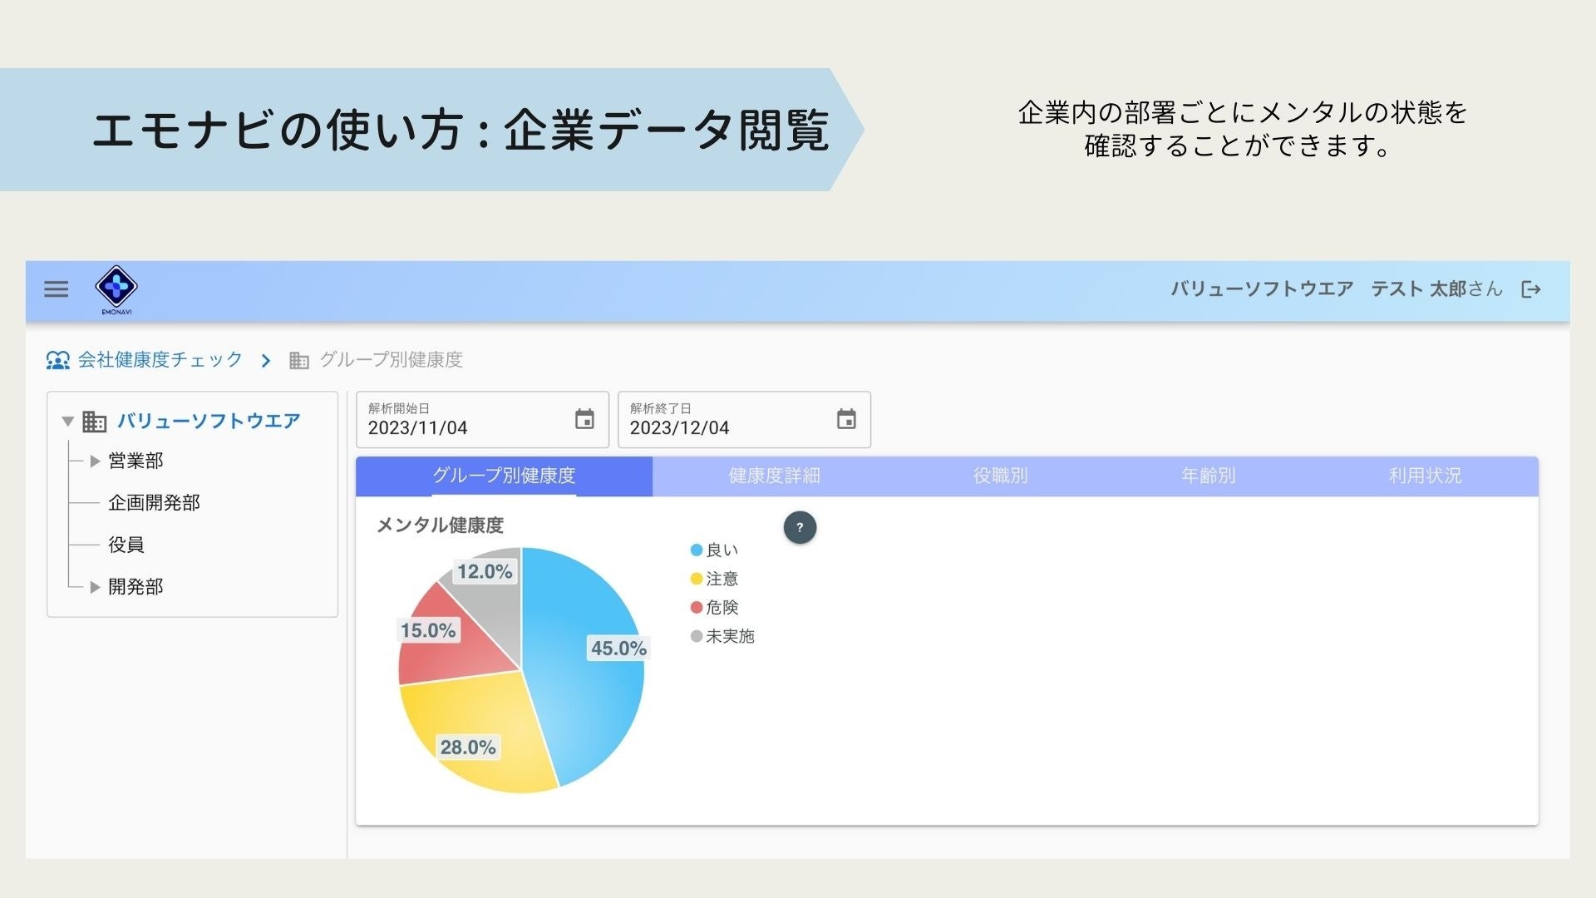Click the EMONAVI logo icon

[x=116, y=287]
